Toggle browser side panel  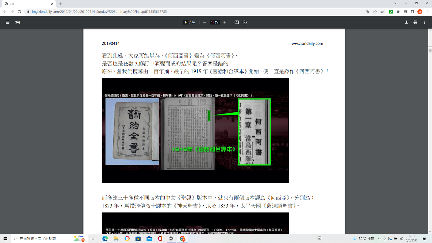[x=413, y=12]
